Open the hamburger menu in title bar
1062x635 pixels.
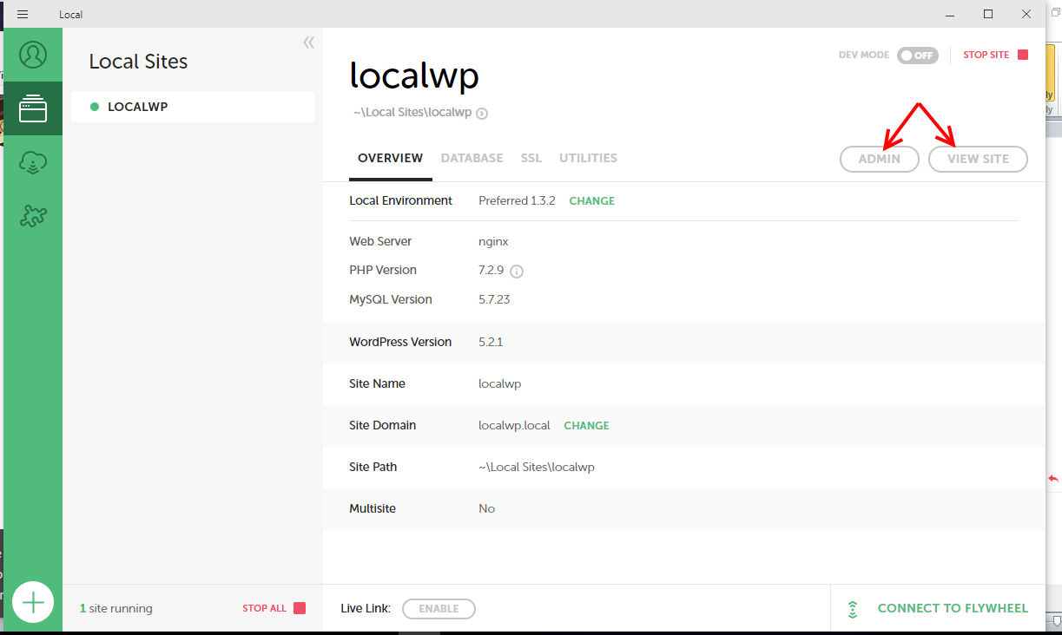click(x=23, y=14)
